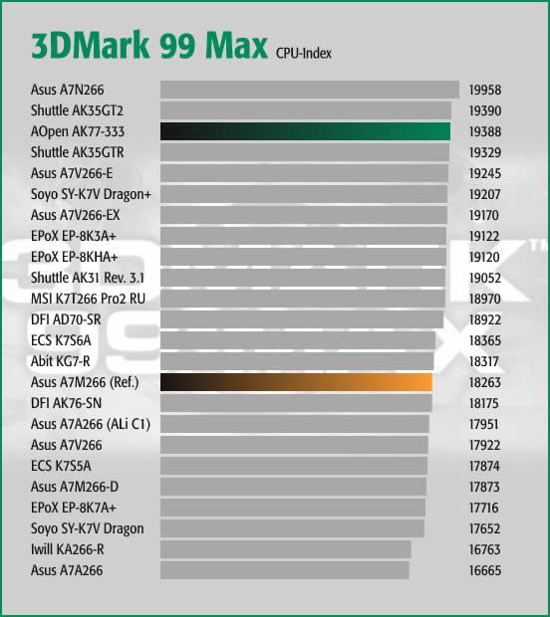Select the Asus A7N266 label

68,90
